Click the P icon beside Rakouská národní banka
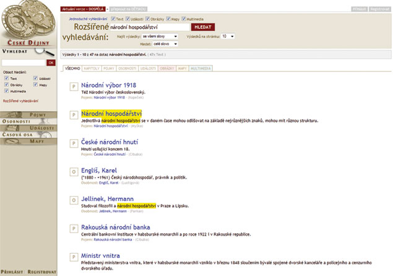This screenshot has width=393, height=276. (x=74, y=229)
